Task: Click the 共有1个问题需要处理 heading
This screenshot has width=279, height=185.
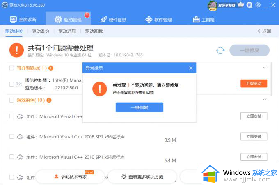Action: 60,48
